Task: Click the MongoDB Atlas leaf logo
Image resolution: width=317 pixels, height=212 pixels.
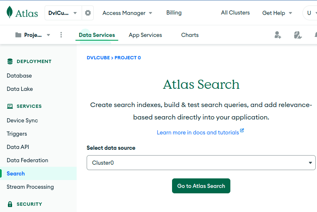Action: [x=10, y=13]
